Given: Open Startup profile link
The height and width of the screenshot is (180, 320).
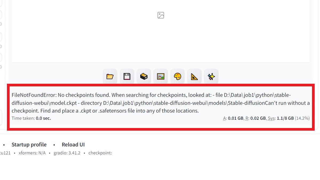Looking at the screenshot, I should coord(29,145).
